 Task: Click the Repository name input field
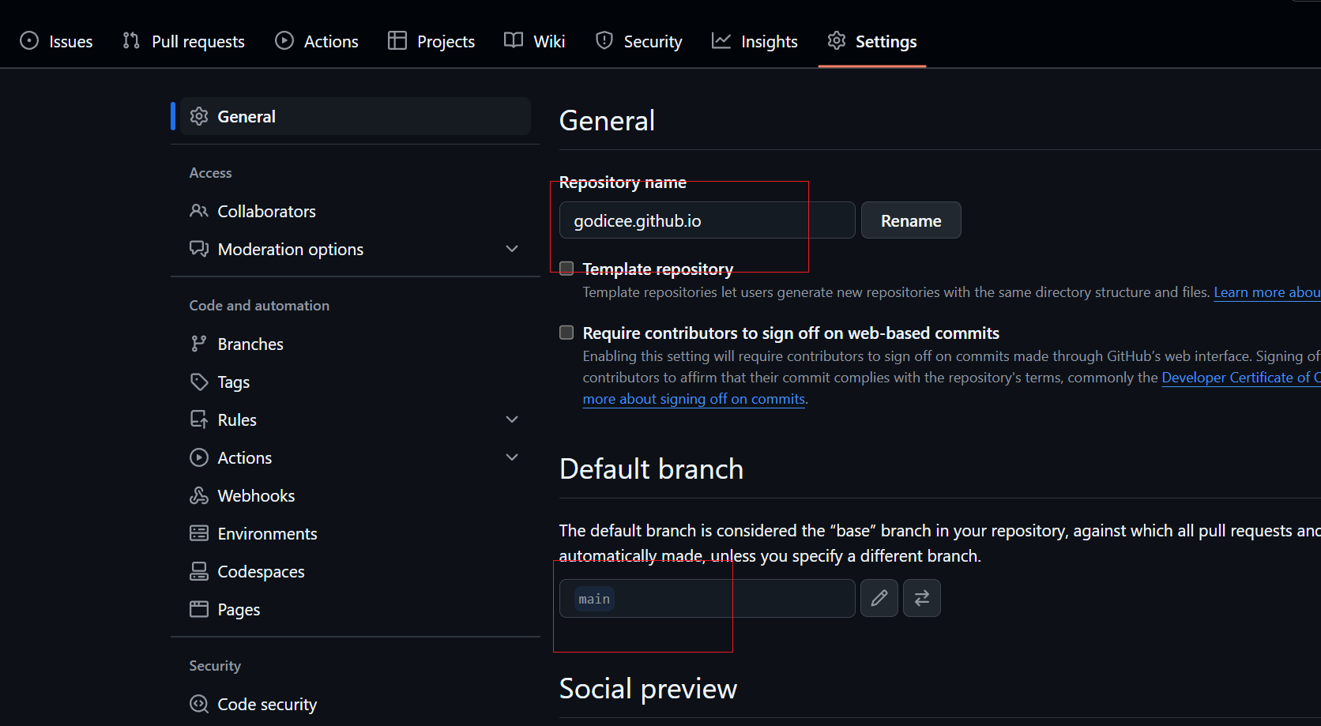[707, 220]
